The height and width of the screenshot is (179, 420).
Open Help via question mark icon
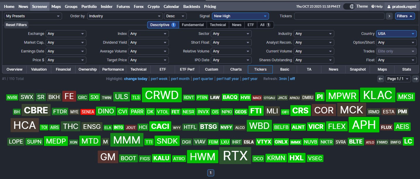[x=377, y=6]
